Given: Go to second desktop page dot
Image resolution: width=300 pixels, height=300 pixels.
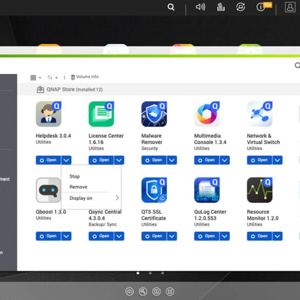Looking at the screenshot, I should (150, 273).
